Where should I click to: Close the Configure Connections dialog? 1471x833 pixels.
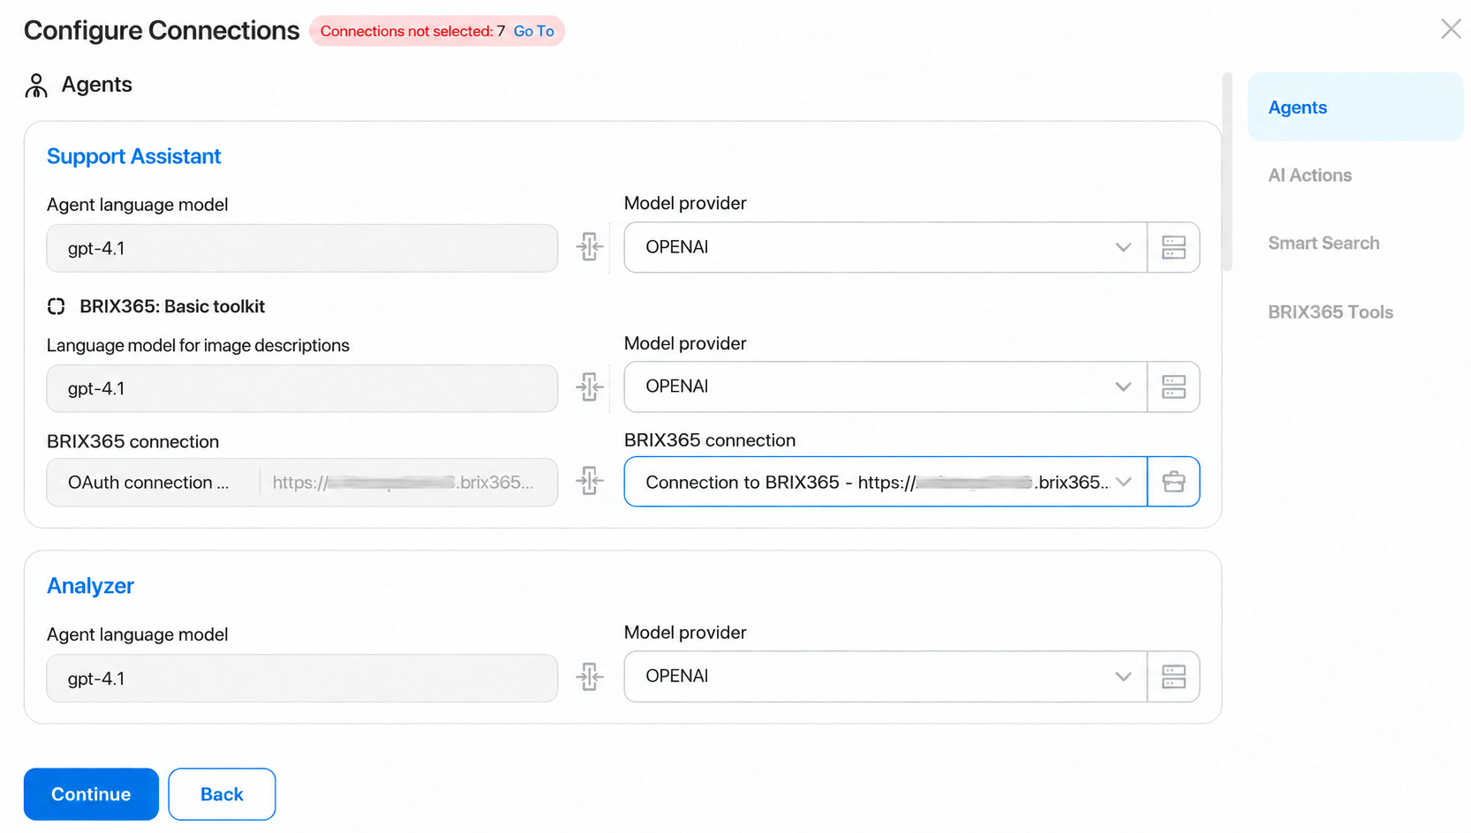pos(1451,29)
